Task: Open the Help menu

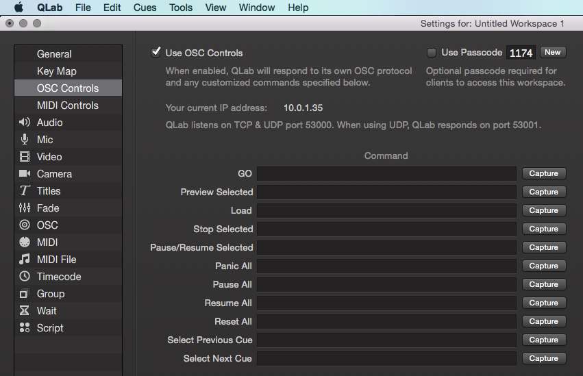Action: click(298, 8)
